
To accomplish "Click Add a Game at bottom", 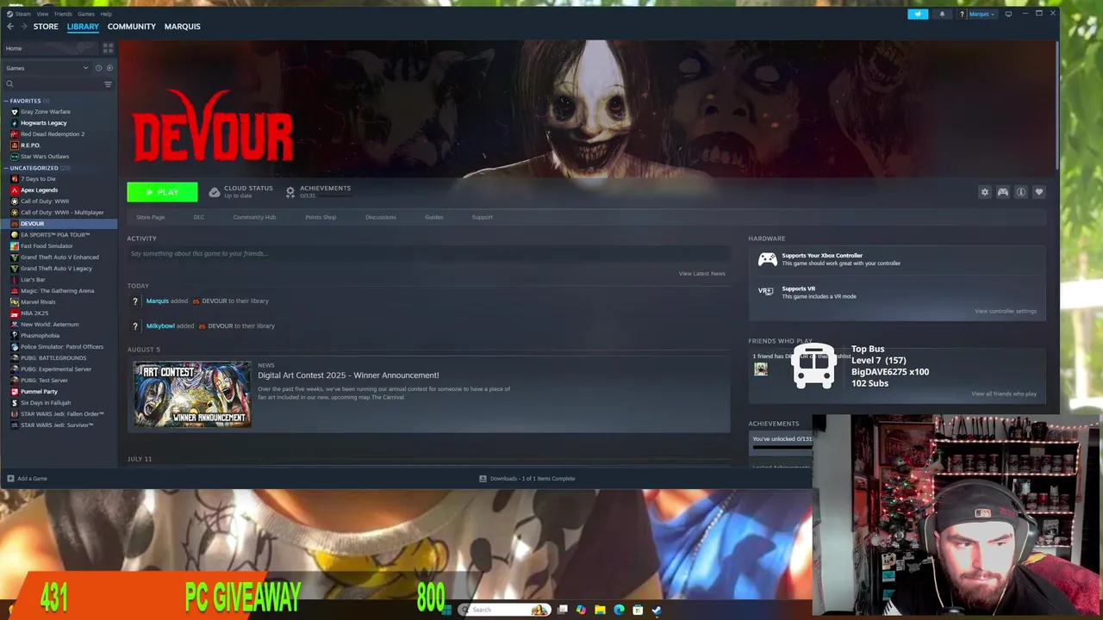I will [x=28, y=479].
